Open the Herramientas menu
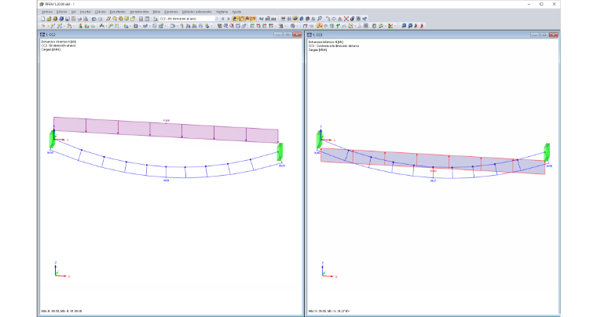597x317 pixels. 139,12
